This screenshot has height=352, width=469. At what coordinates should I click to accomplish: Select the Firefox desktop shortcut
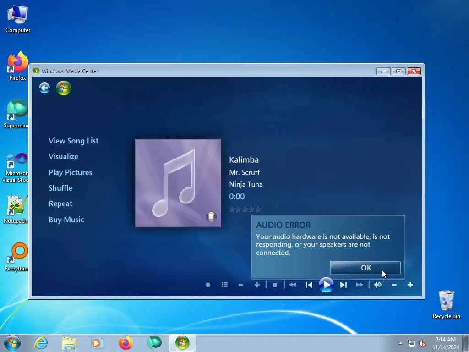click(18, 66)
